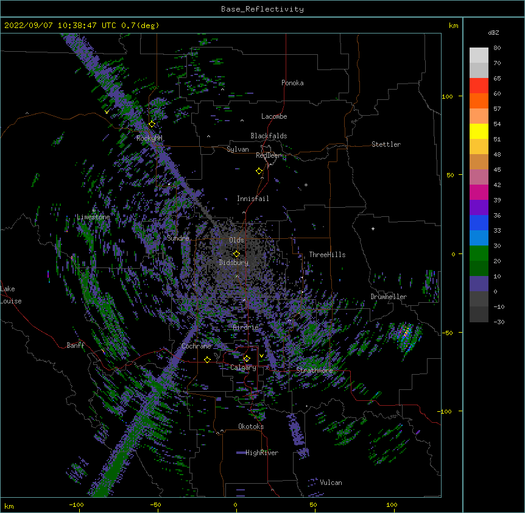
Task: Click the Olds town label
Action: pyautogui.click(x=236, y=240)
